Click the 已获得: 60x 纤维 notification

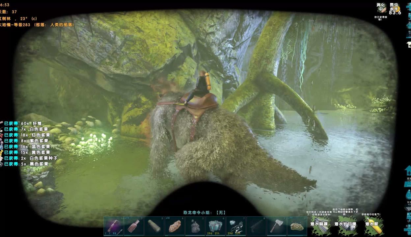(x=23, y=123)
